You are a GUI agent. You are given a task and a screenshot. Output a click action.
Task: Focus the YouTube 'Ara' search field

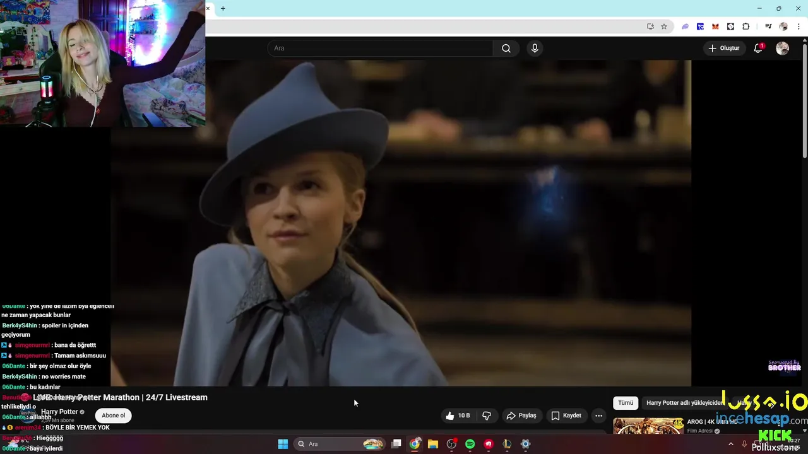[x=381, y=49]
